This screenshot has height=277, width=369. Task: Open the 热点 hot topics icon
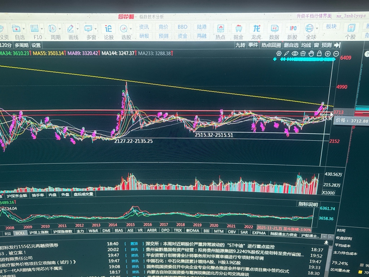click(x=221, y=29)
